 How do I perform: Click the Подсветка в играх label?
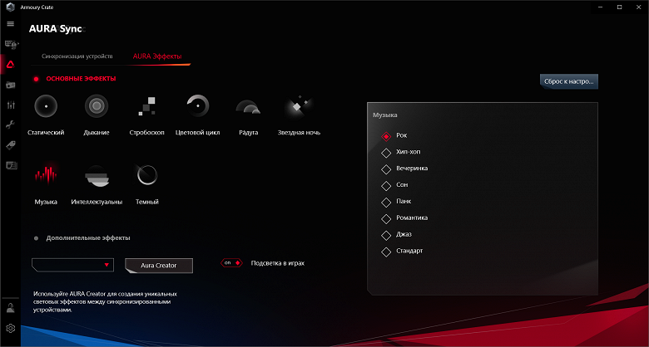click(x=278, y=263)
